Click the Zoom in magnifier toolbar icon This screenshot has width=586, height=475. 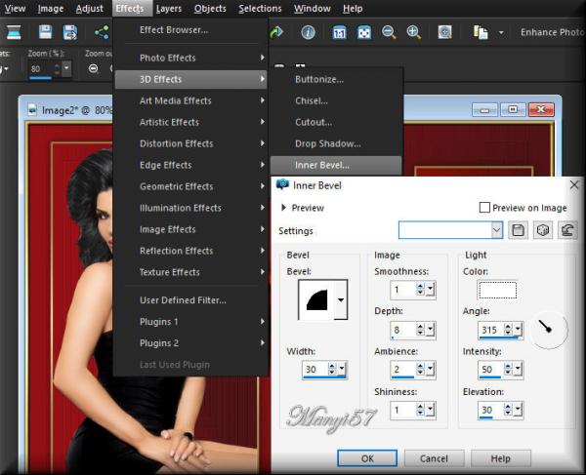(413, 32)
